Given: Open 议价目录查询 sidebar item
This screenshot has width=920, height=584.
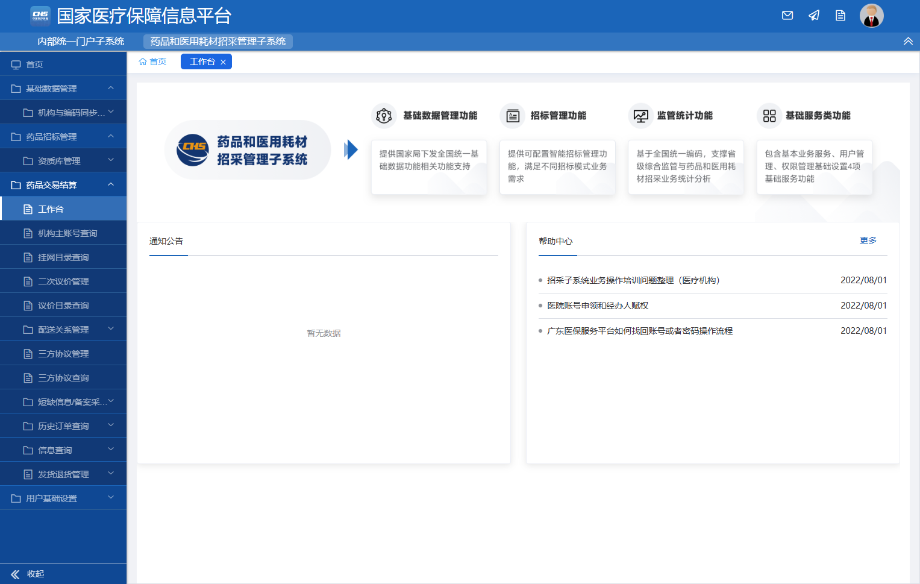Looking at the screenshot, I should [63, 306].
